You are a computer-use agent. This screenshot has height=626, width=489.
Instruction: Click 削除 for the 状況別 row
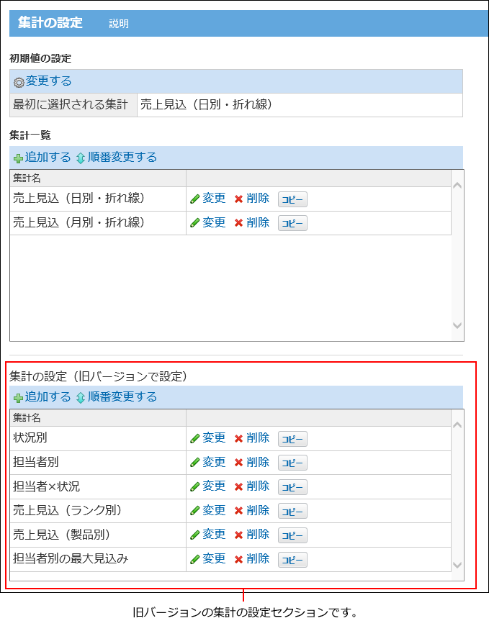tap(258, 438)
